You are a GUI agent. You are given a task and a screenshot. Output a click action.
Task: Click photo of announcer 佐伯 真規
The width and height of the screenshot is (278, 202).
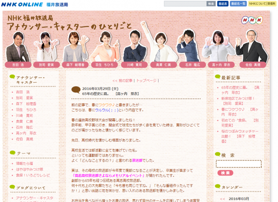pyautogui.click(x=252, y=46)
